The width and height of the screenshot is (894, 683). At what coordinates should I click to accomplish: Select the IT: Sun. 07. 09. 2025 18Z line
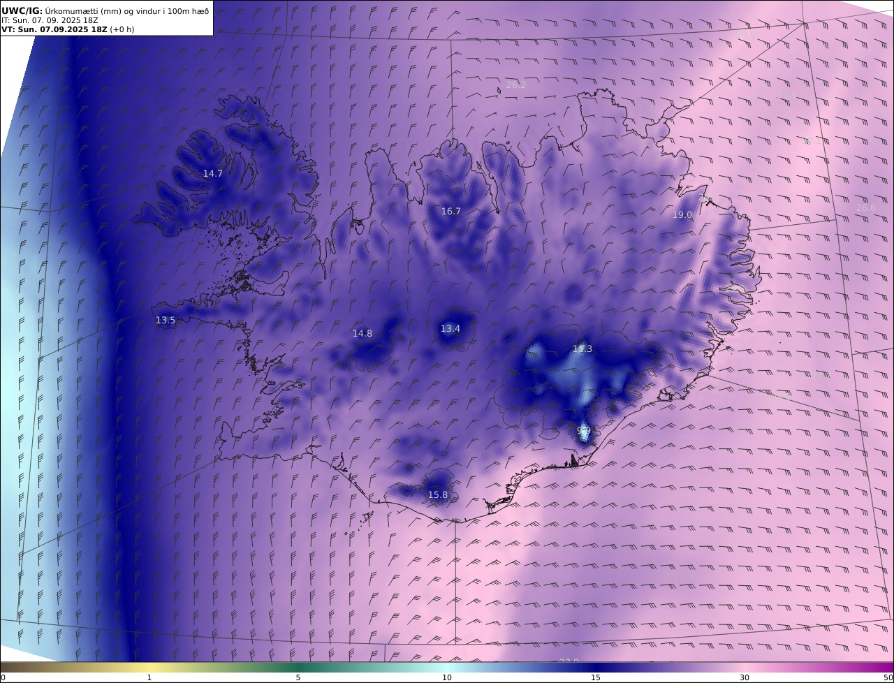point(50,20)
